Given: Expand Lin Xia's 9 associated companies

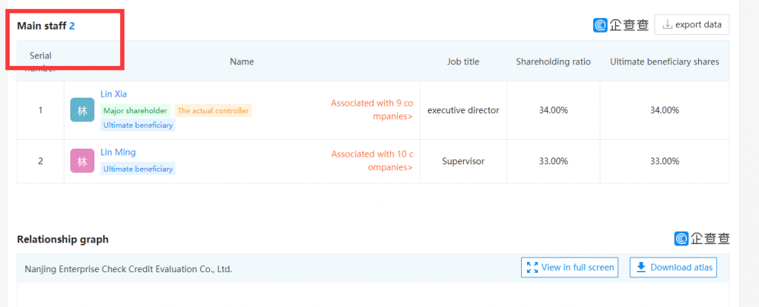Looking at the screenshot, I should [x=372, y=109].
